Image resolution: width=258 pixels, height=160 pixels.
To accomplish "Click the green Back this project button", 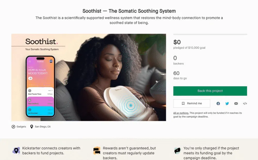I will (x=210, y=91).
